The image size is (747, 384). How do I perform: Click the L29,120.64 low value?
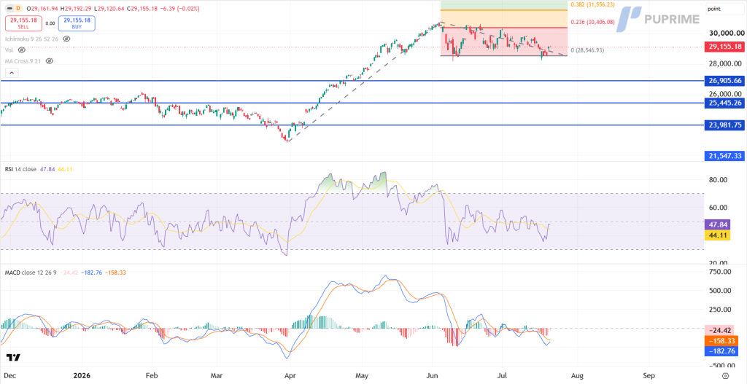[108, 9]
